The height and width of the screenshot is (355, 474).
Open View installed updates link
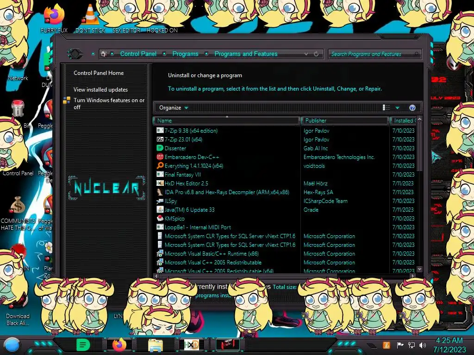point(100,89)
